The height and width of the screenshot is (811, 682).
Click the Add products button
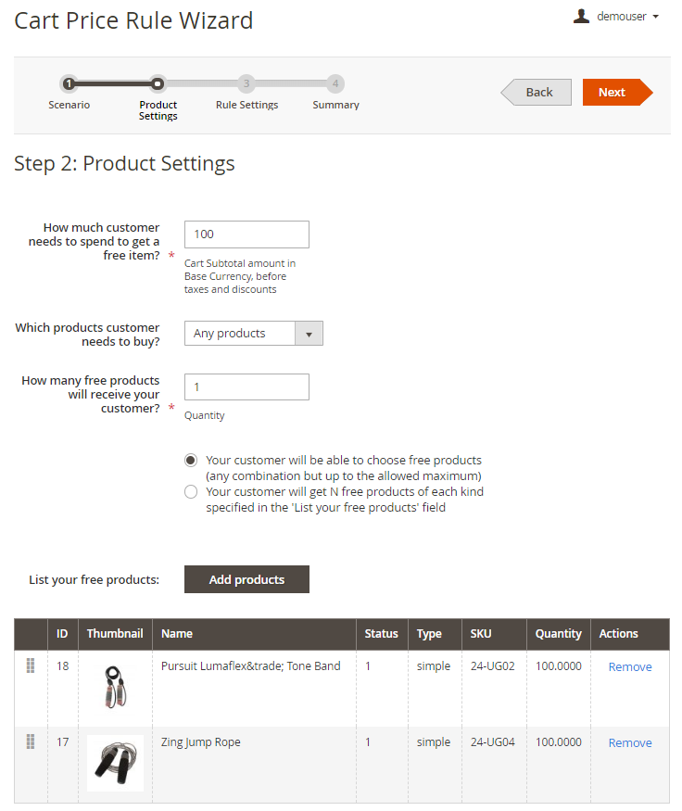point(246,579)
